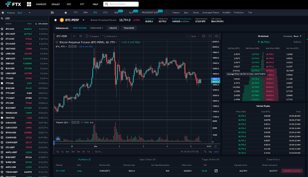This screenshot has width=308, height=177.
Task: Switch to Leveraged Tokens tab
Action: pyautogui.click(x=211, y=13)
